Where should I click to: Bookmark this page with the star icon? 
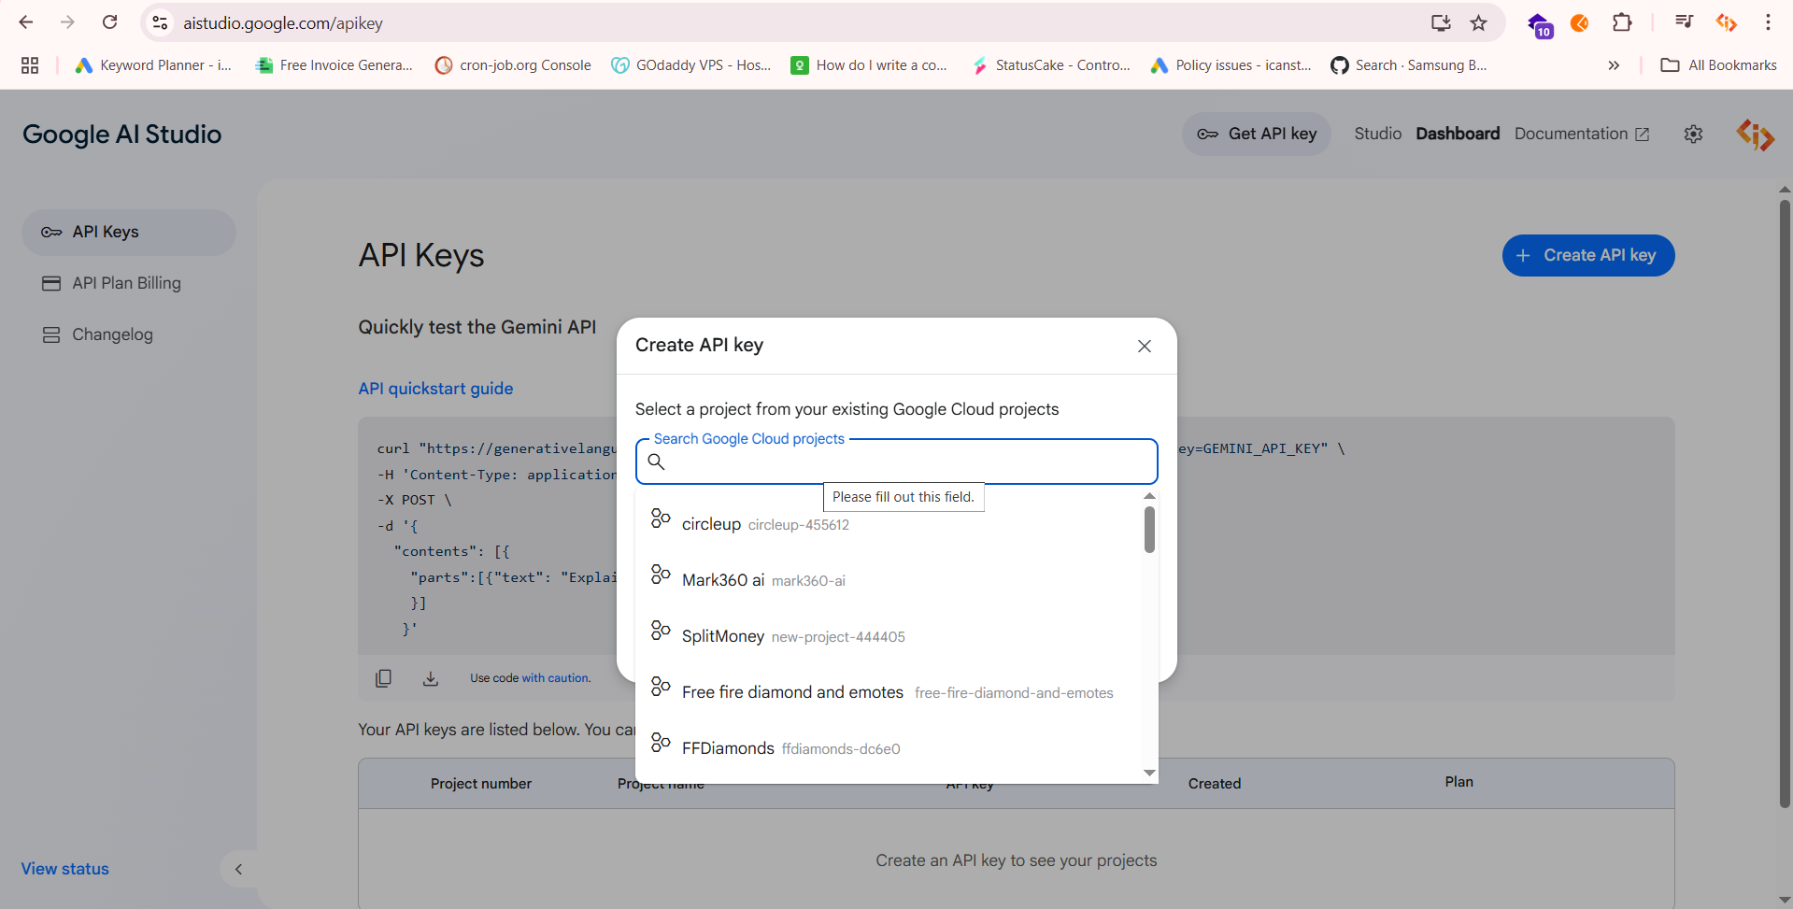coord(1478,22)
